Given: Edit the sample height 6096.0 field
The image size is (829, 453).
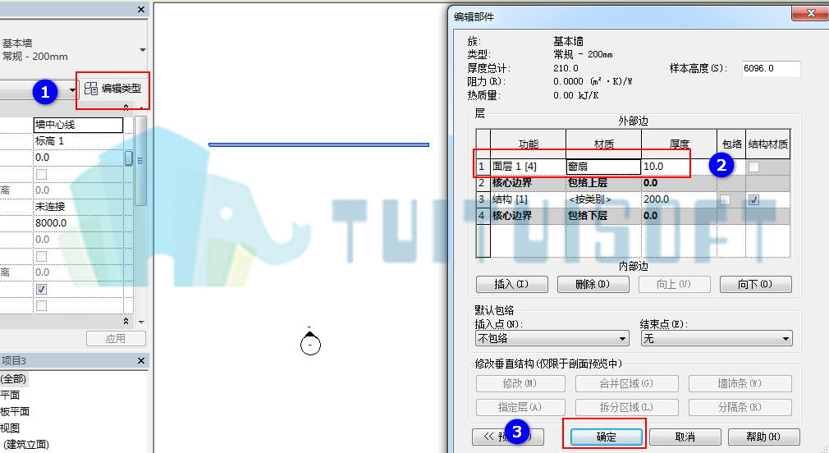Looking at the screenshot, I should [771, 68].
